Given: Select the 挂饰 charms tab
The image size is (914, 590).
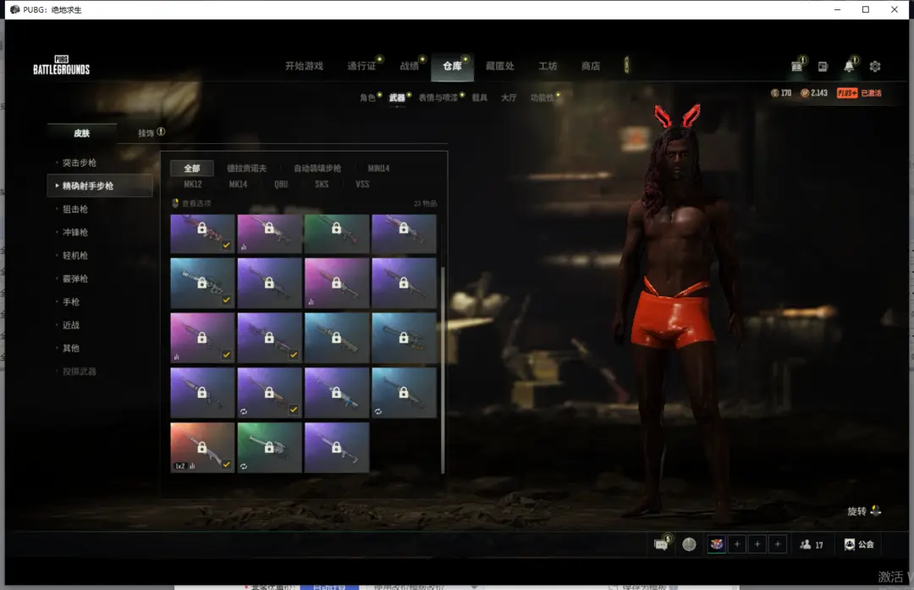Looking at the screenshot, I should [x=146, y=133].
